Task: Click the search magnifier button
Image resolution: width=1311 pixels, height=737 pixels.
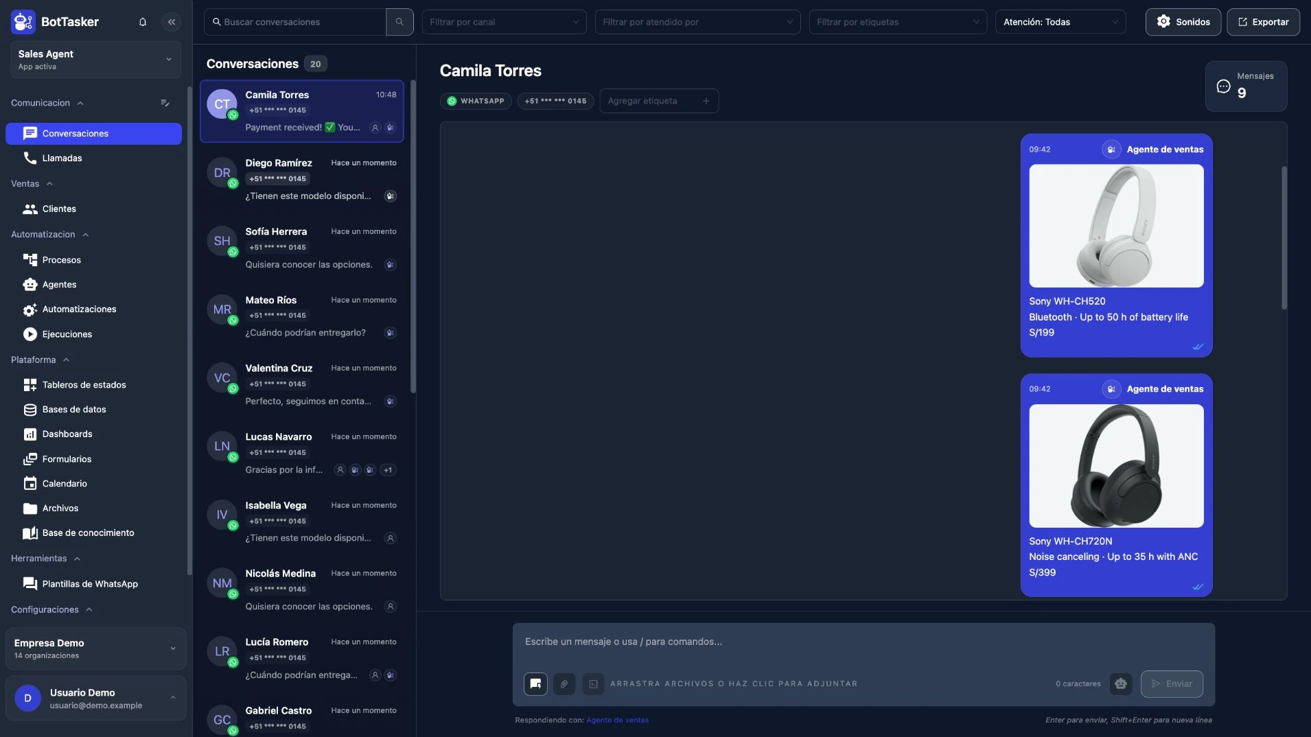Action: (x=399, y=22)
